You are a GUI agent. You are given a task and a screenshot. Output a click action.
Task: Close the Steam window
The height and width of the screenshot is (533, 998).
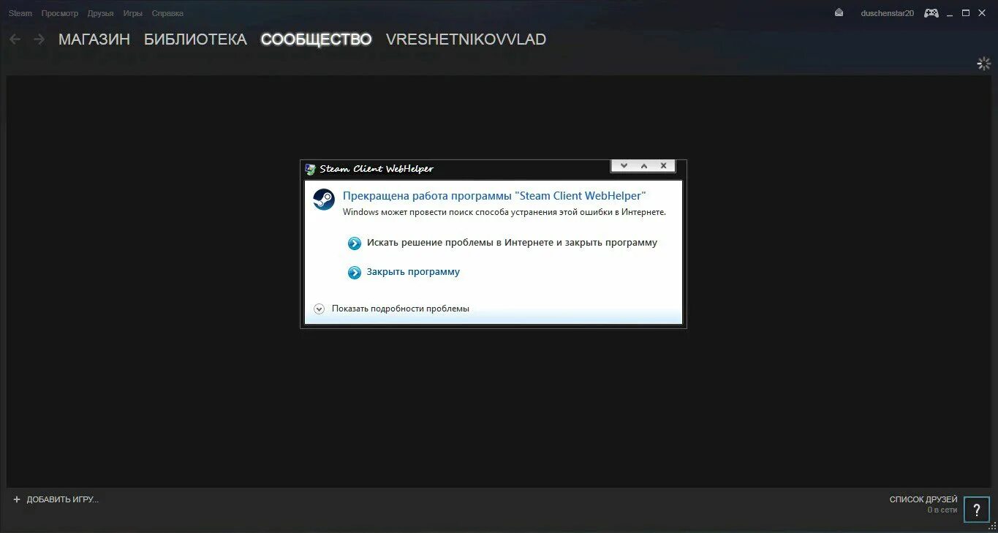pos(981,13)
